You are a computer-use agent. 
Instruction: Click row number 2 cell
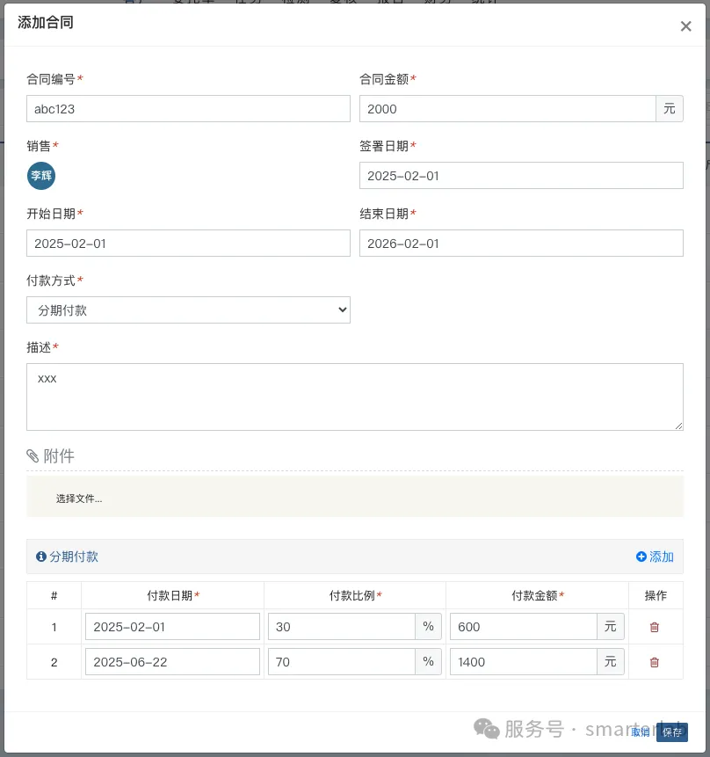click(54, 662)
